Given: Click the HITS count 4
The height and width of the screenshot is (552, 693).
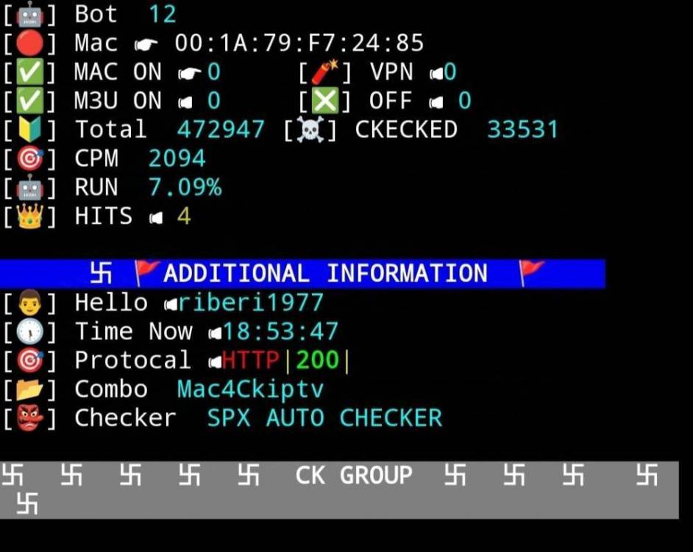Looking at the screenshot, I should point(184,216).
